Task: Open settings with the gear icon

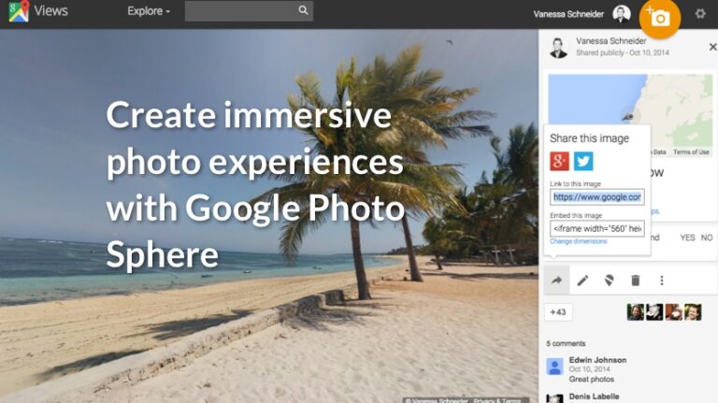Action: coord(700,14)
